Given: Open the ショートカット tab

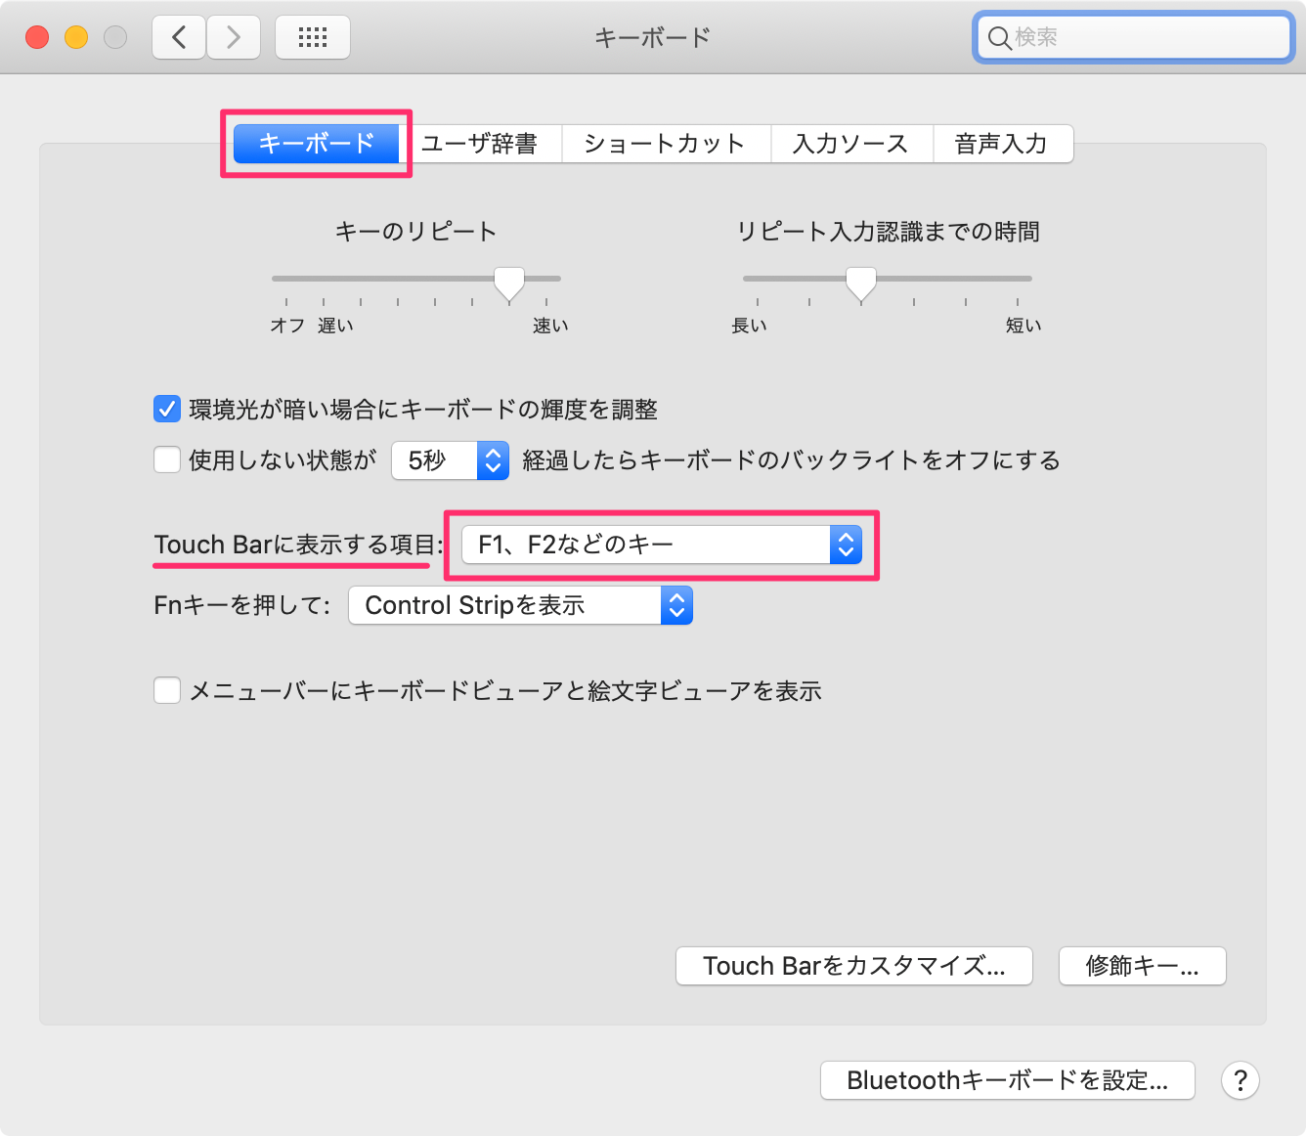Looking at the screenshot, I should point(665,144).
